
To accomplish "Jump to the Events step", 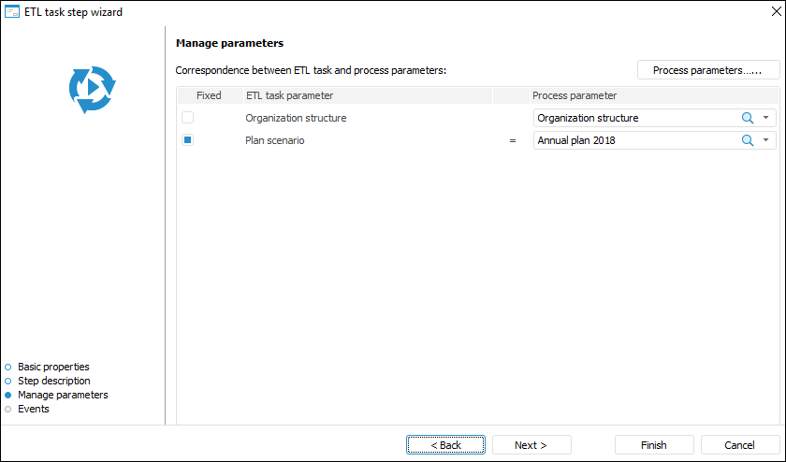I will click(33, 409).
